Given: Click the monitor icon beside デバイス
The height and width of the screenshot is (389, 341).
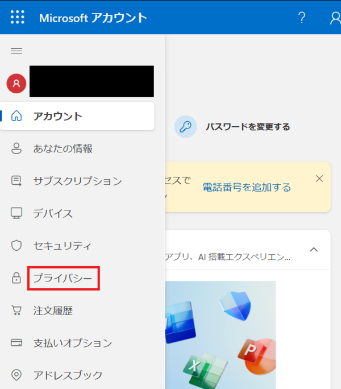Looking at the screenshot, I should 16,213.
